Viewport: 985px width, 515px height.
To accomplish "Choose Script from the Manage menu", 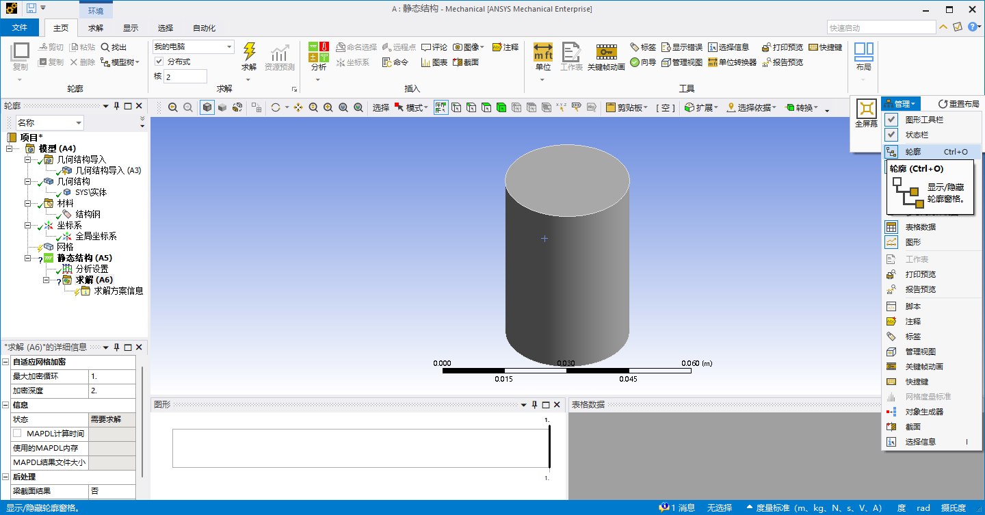I will coord(932,306).
